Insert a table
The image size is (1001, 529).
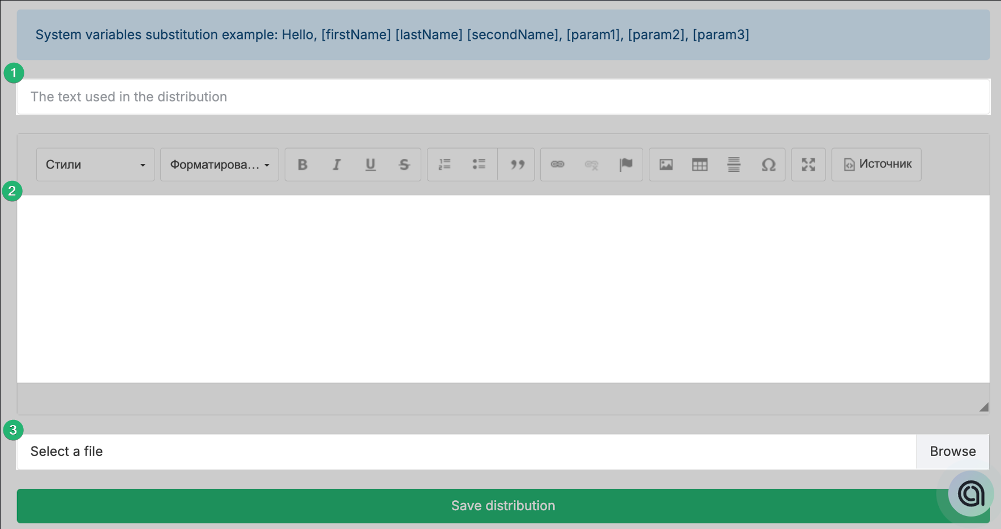tap(700, 164)
